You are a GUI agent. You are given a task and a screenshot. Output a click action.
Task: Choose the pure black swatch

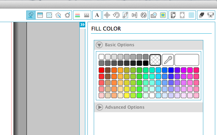(146, 63)
